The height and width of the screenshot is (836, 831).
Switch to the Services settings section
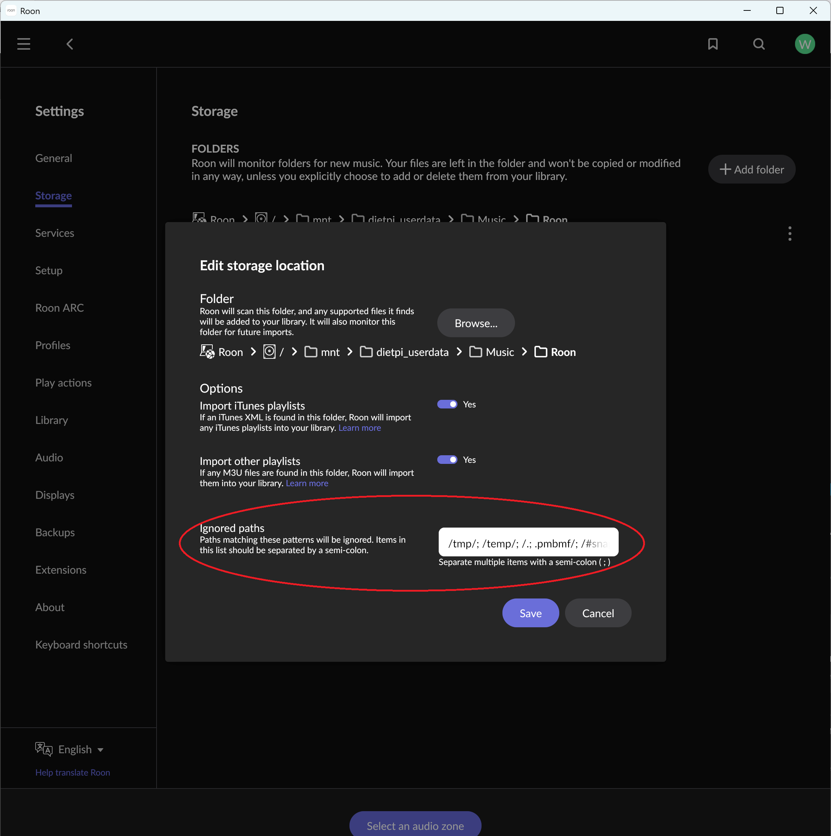55,233
